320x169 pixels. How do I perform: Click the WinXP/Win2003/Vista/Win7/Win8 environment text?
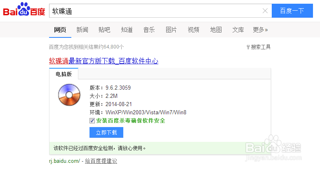(x=146, y=112)
